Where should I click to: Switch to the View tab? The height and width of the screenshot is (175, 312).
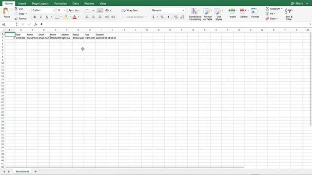[x=103, y=3]
